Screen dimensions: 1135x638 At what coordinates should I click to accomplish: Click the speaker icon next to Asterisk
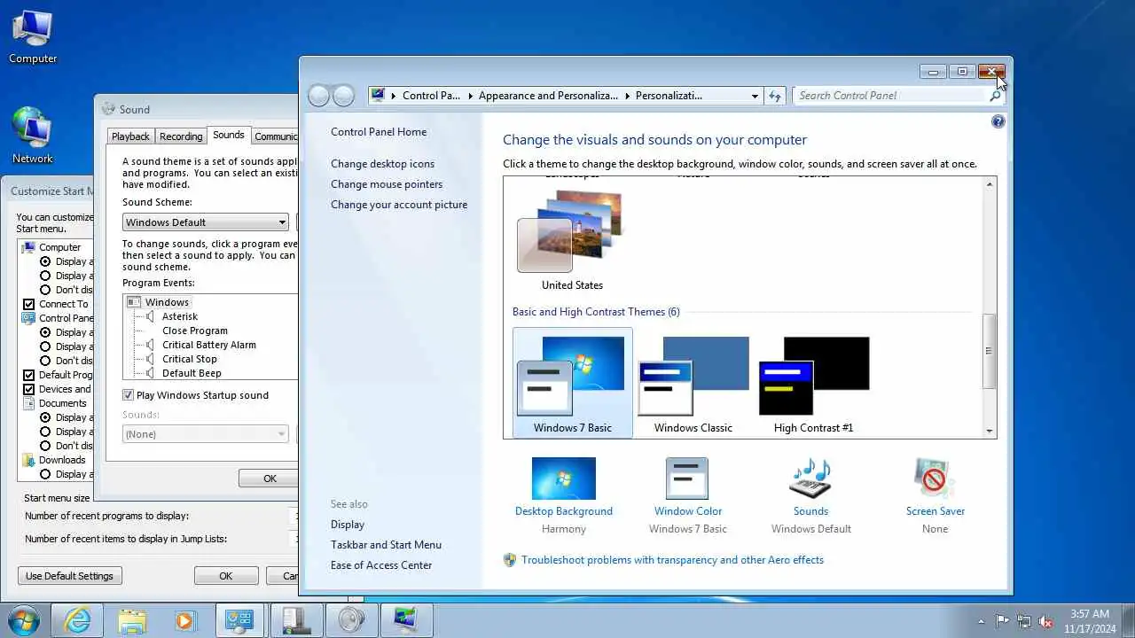pos(152,316)
